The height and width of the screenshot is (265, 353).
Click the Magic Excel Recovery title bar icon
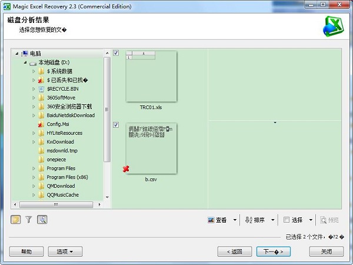[x=7, y=6]
